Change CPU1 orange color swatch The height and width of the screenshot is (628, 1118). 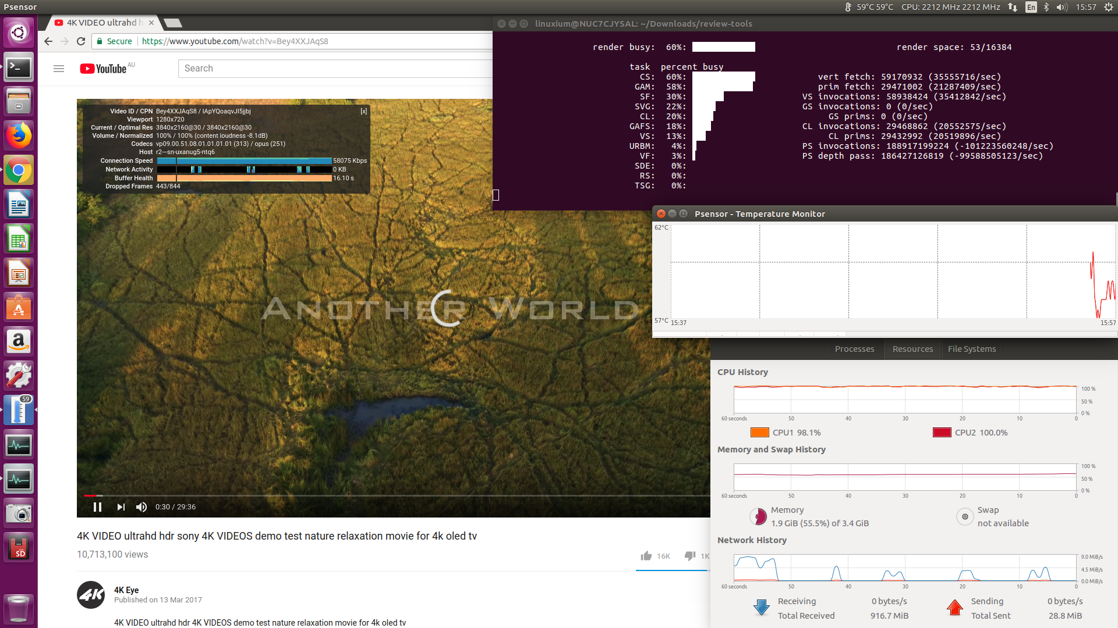coord(760,433)
